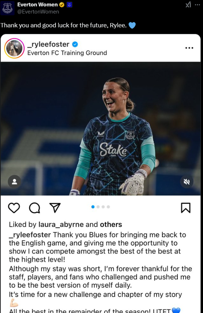
Task: Share post with paper plane icon
Action: click(x=55, y=208)
